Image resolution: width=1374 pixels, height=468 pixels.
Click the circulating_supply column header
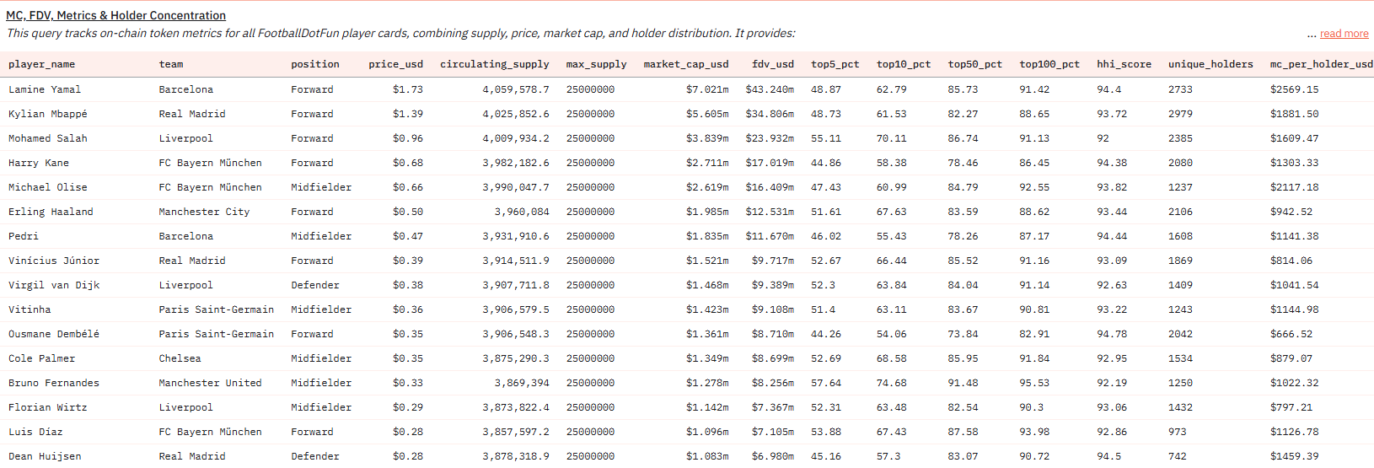(494, 64)
